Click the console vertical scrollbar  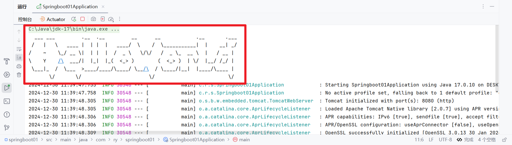(497, 53)
